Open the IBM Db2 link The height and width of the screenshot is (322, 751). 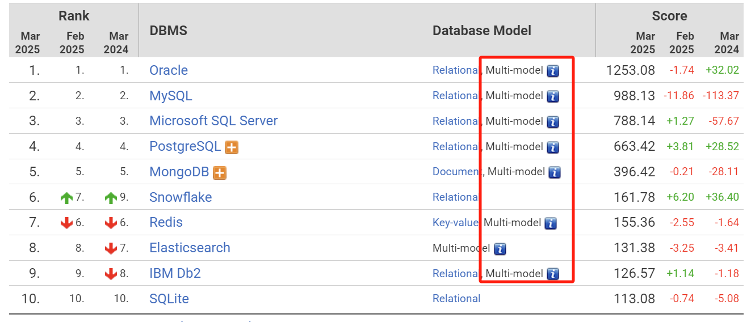[x=175, y=273]
